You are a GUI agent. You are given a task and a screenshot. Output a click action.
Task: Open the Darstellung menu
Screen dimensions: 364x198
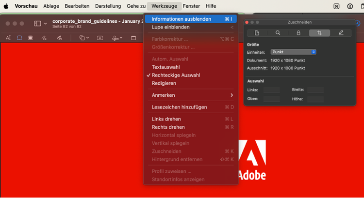[108, 6]
